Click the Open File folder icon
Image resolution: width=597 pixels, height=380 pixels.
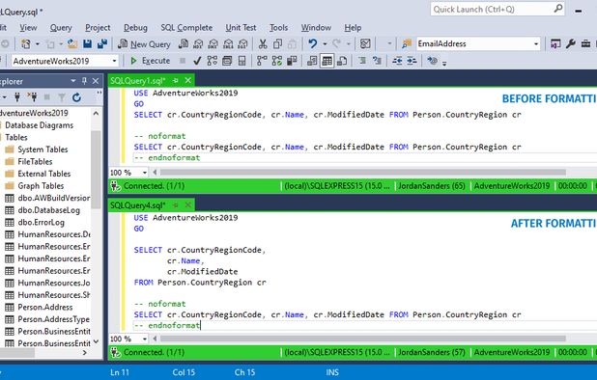pyautogui.click(x=72, y=44)
